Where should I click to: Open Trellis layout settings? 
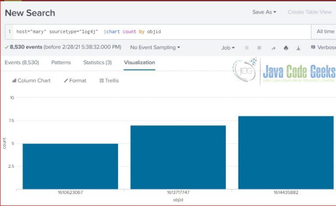click(x=109, y=81)
